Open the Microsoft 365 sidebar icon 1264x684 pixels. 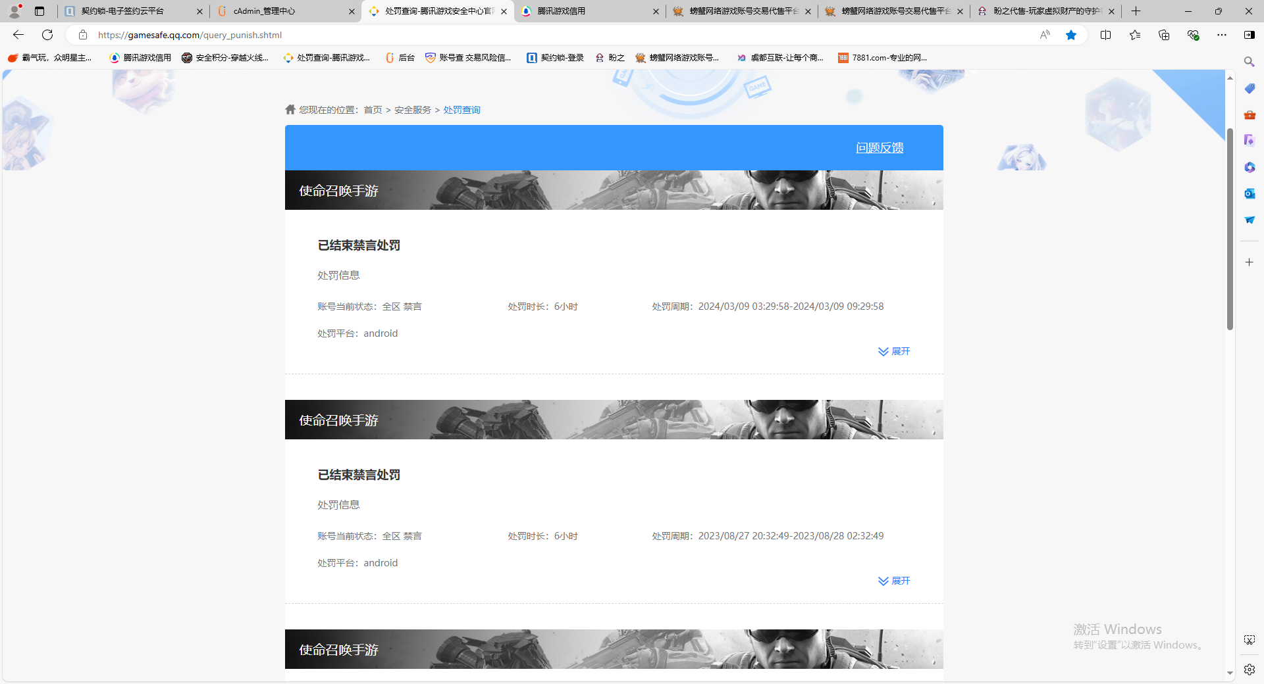(x=1249, y=167)
